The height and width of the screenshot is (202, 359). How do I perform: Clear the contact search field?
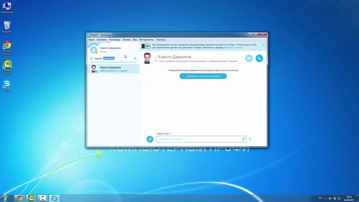pos(135,58)
